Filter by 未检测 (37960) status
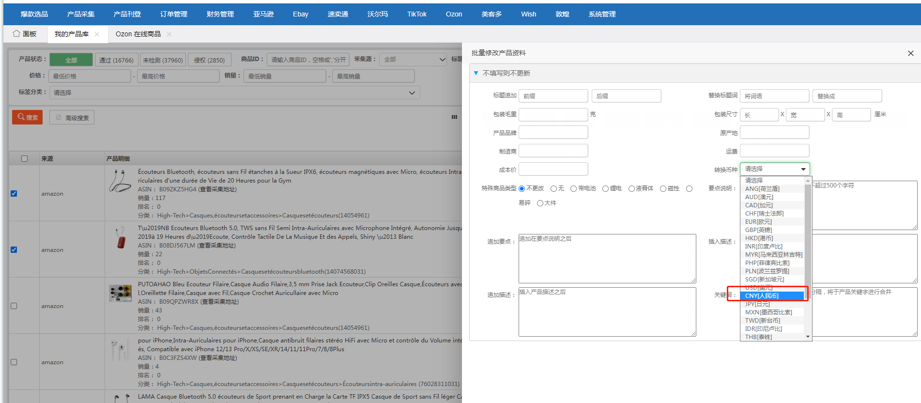921x403 pixels. [x=163, y=60]
